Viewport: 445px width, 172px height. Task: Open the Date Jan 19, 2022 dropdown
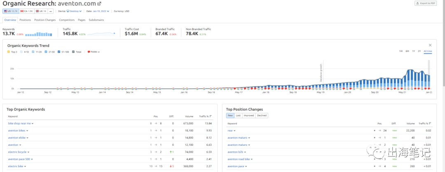[x=101, y=11]
